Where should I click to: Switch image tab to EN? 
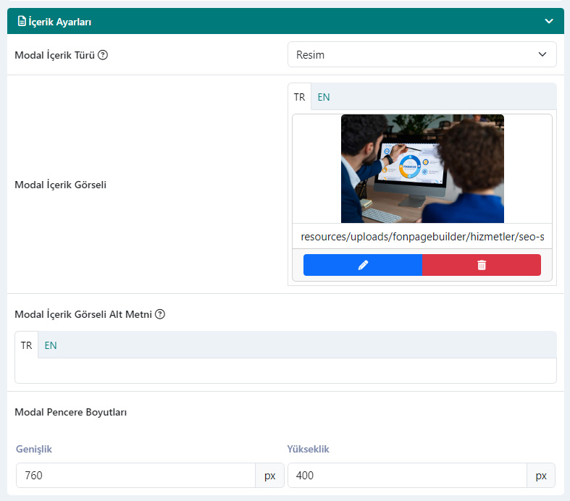point(324,97)
